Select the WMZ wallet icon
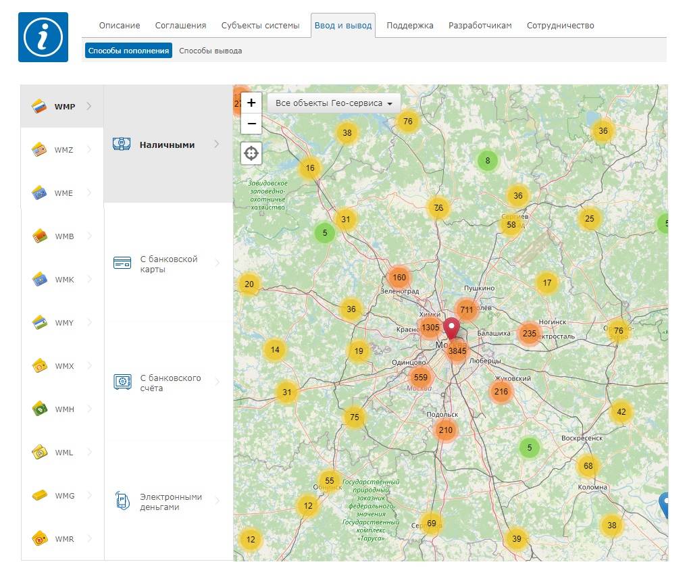Viewport: 689px width, 585px height. point(40,150)
